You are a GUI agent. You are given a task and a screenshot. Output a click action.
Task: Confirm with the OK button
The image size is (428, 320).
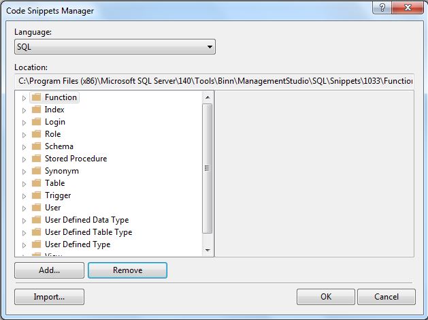(326, 297)
